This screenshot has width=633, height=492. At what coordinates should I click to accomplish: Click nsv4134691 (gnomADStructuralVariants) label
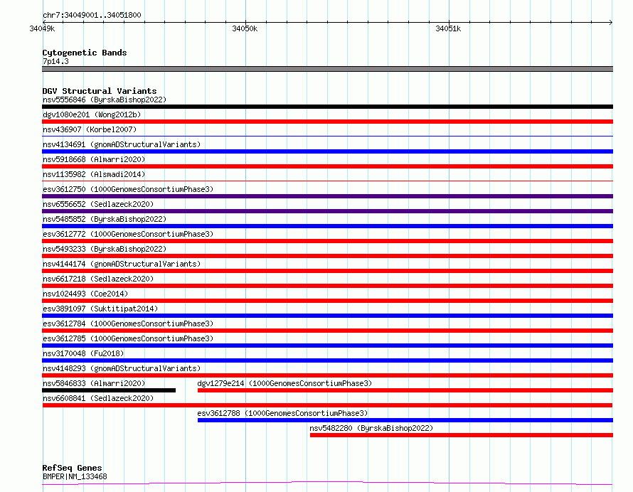point(122,144)
